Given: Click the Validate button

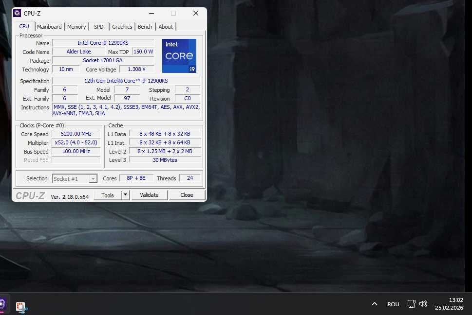Looking at the screenshot, I should pos(149,195).
